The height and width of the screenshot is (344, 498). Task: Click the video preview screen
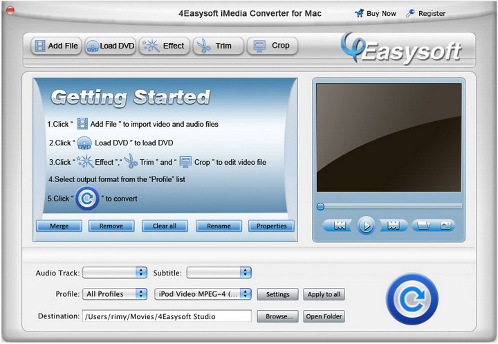click(389, 138)
